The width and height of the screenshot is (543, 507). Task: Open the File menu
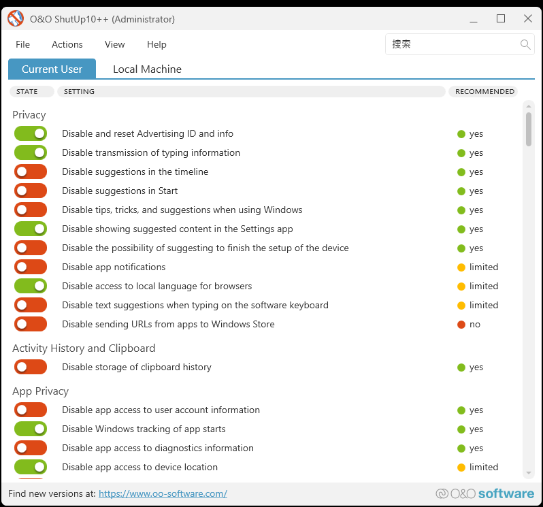tap(22, 44)
